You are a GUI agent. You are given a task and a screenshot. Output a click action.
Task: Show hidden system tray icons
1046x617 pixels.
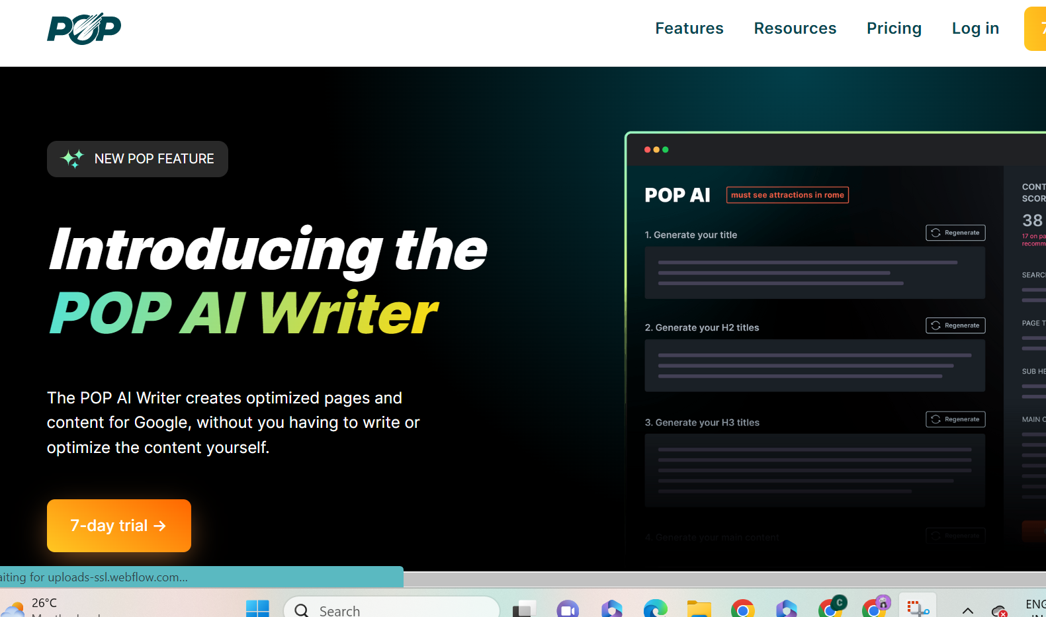968,610
